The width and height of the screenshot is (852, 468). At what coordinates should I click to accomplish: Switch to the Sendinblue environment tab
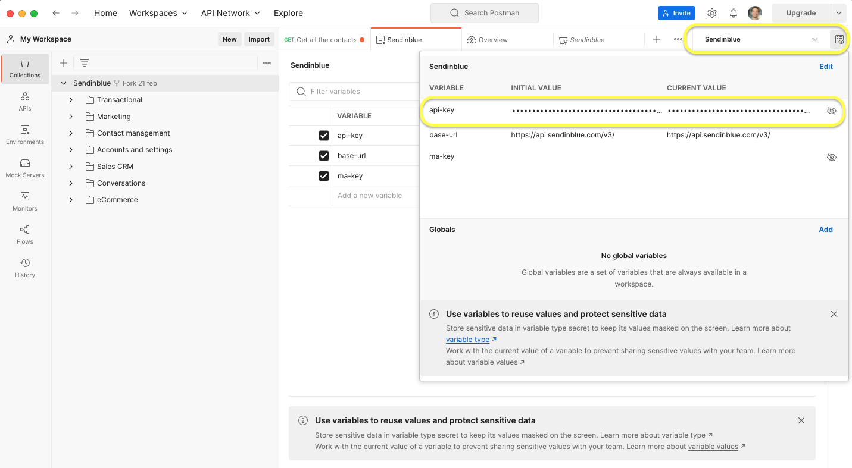click(416, 40)
